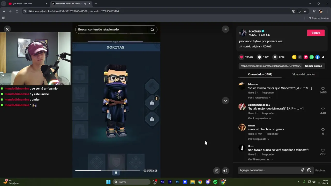Image resolution: width=331 pixels, height=186 pixels.
Task: Open more share options arrow
Action: [323, 57]
